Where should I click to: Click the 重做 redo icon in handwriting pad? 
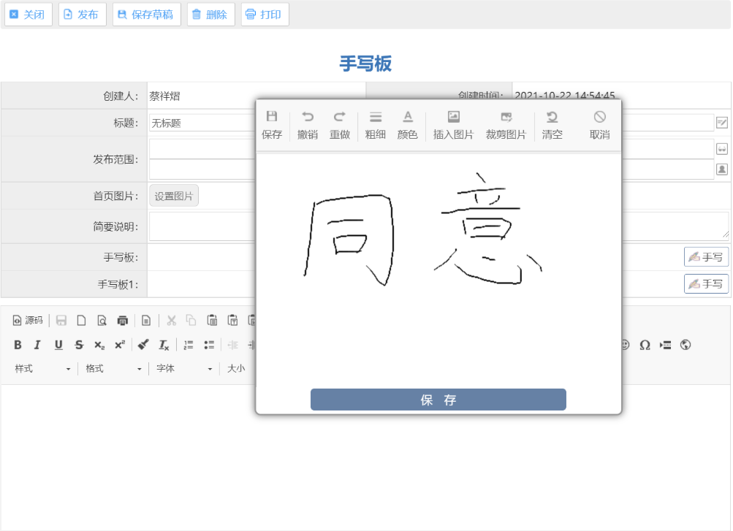pos(339,124)
